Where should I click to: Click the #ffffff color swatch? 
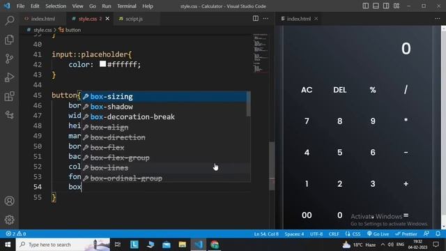(x=102, y=64)
